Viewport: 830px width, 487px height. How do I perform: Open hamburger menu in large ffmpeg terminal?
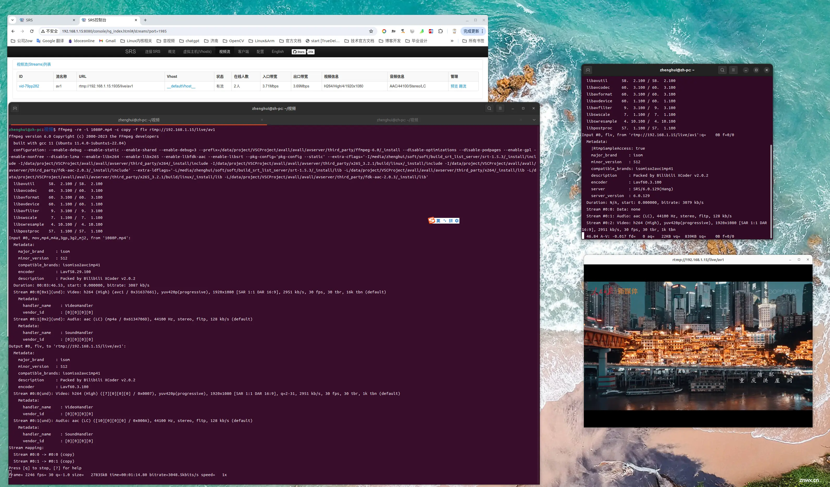[x=500, y=108]
